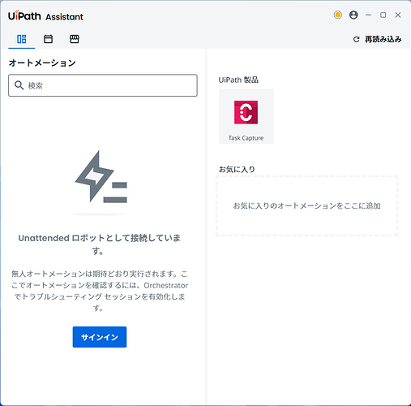
Task: Select the オートメーション heading text
Action: click(x=42, y=63)
